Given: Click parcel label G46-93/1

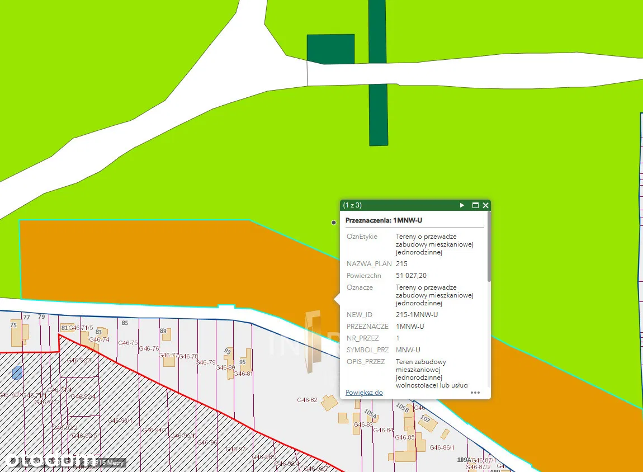Looking at the screenshot, I should (x=120, y=421).
